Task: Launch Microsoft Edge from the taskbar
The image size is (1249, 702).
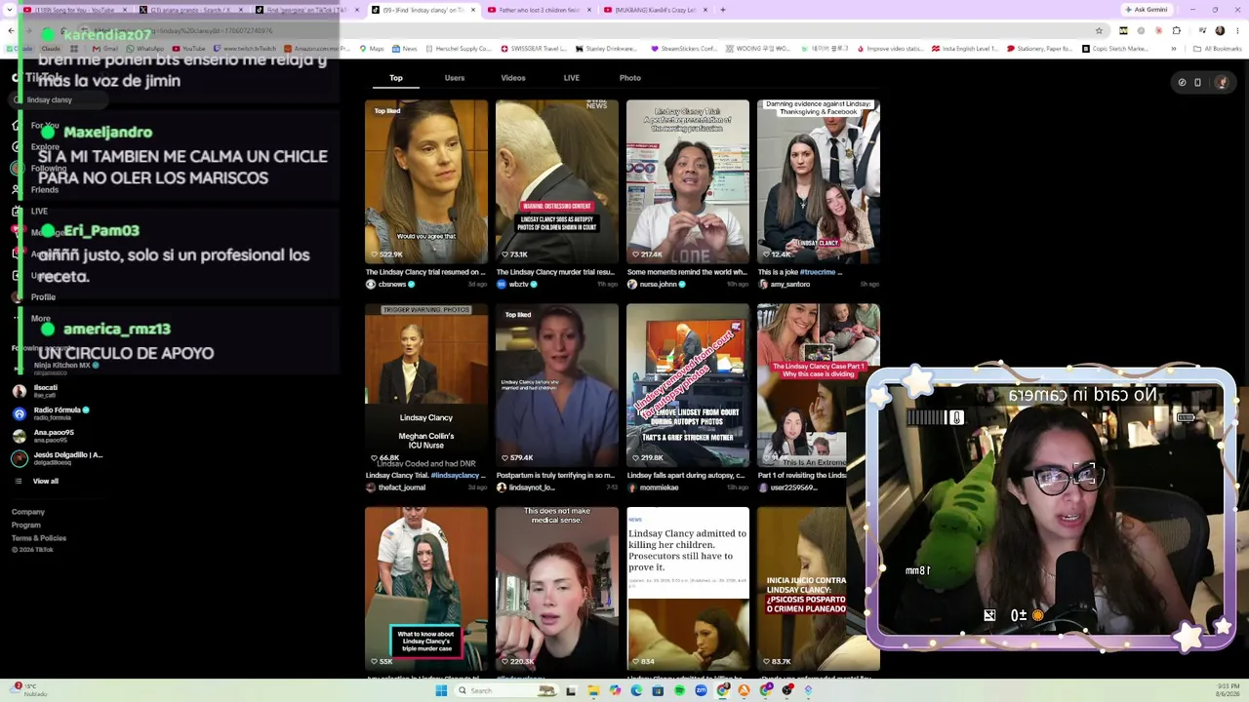Action: [636, 690]
